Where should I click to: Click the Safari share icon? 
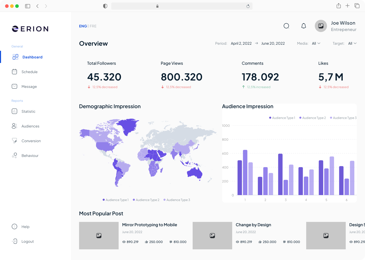pos(339,6)
